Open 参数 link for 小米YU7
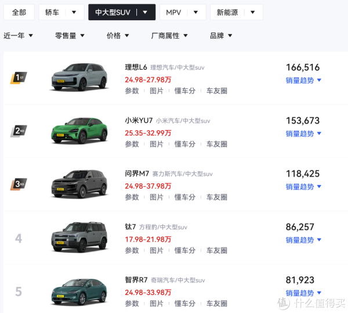 [132, 144]
